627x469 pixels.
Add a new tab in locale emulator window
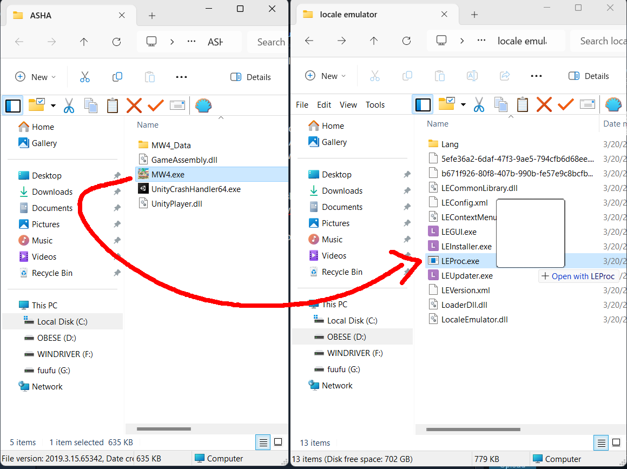[474, 15]
